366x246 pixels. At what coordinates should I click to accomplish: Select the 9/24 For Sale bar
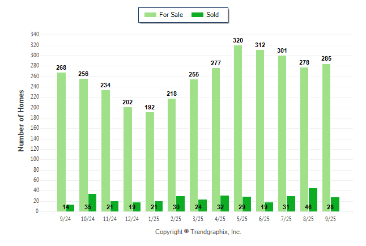[x=61, y=142]
